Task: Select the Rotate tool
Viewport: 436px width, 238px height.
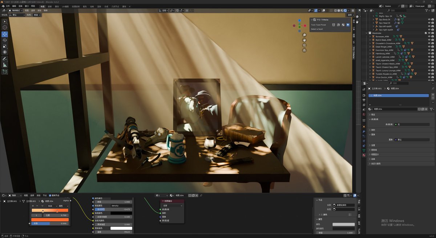Action: [x=5, y=40]
